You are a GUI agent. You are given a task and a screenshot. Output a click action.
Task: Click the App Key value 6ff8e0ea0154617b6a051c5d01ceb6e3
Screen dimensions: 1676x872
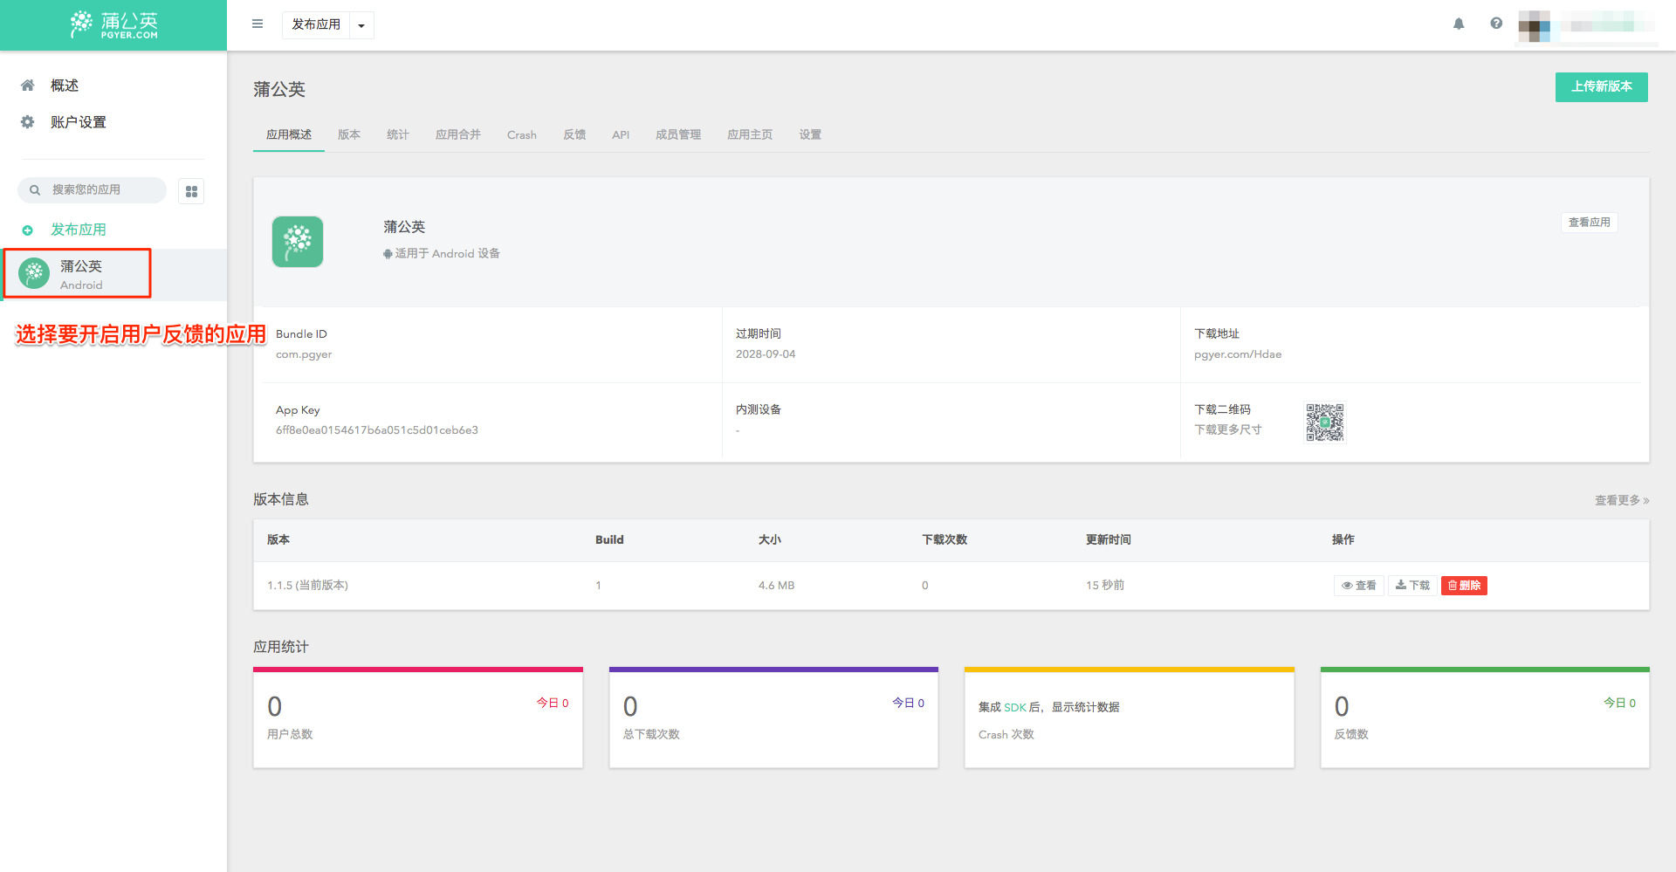377,430
